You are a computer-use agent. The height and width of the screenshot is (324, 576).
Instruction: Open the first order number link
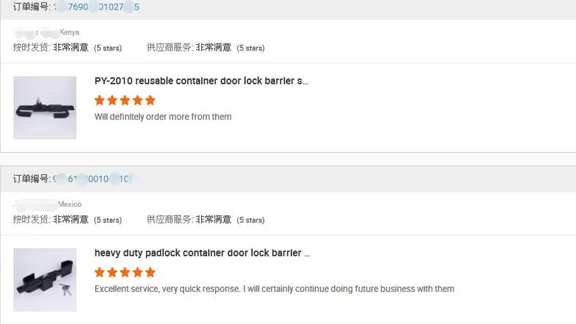click(x=96, y=7)
